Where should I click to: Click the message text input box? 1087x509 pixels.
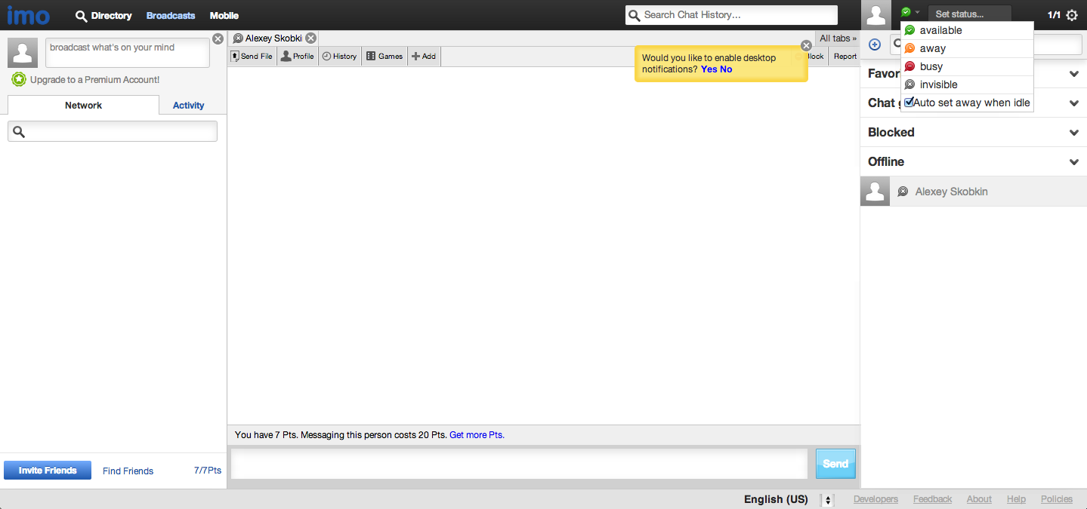pos(519,464)
